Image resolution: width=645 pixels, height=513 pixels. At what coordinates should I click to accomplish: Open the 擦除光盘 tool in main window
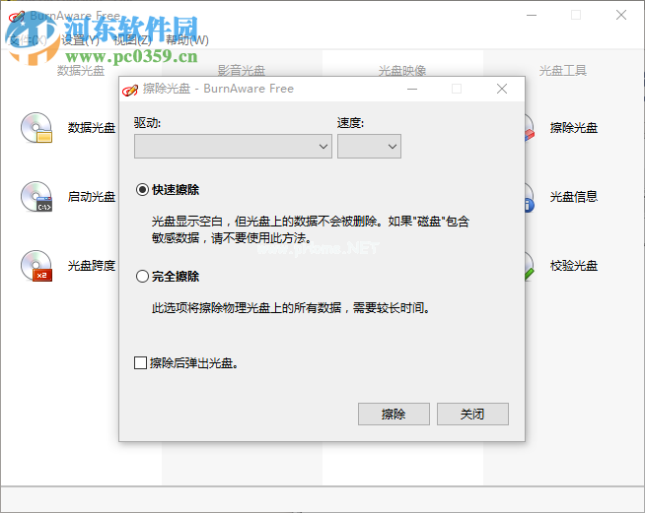(573, 128)
